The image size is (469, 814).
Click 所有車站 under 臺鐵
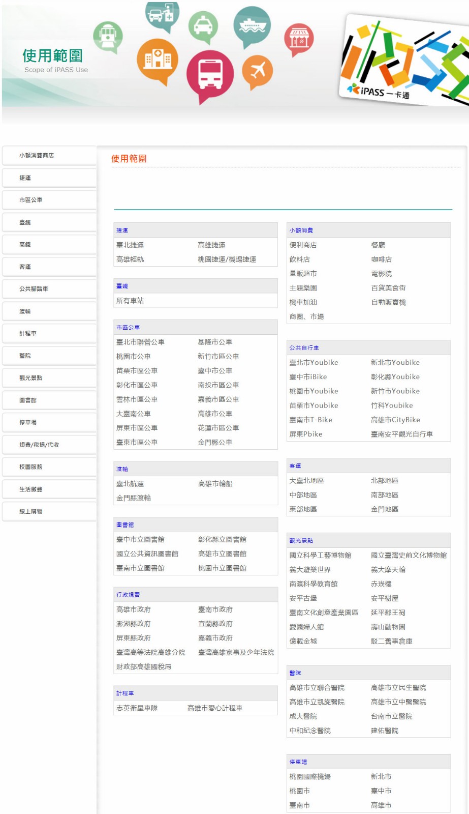point(130,301)
